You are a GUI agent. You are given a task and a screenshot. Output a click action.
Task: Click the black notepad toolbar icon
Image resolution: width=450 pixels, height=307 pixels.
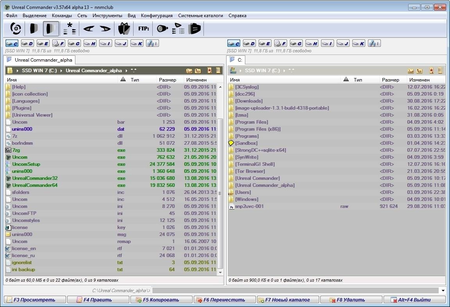195,28
